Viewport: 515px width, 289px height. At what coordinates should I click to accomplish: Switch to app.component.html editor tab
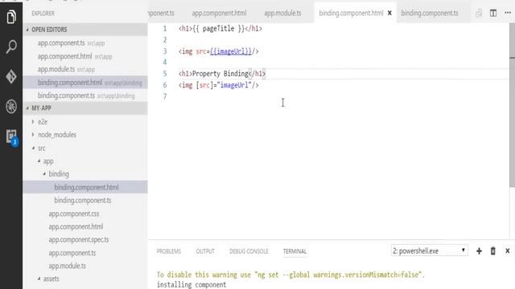click(x=219, y=13)
